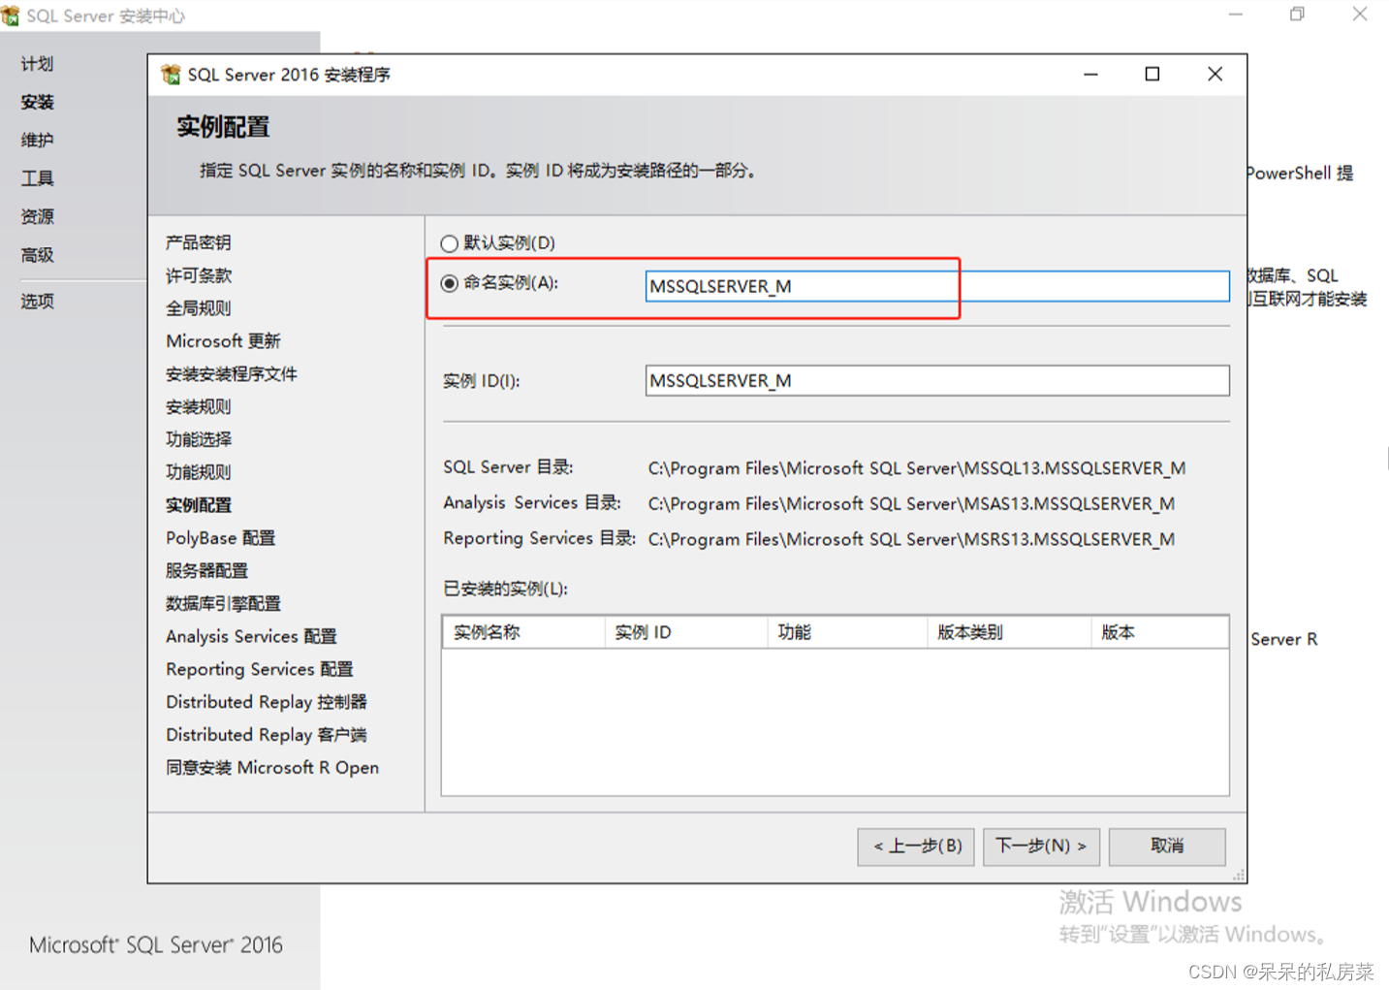Click the 服务器配置 setup step
Viewport: 1389px width, 990px height.
(206, 571)
